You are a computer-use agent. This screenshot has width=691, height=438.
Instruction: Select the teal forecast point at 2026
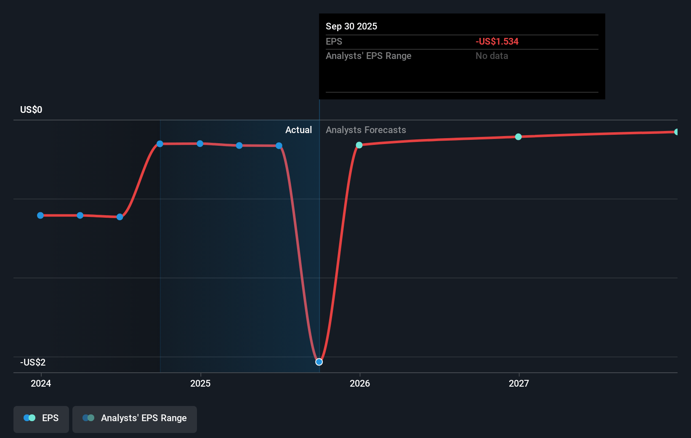point(359,145)
